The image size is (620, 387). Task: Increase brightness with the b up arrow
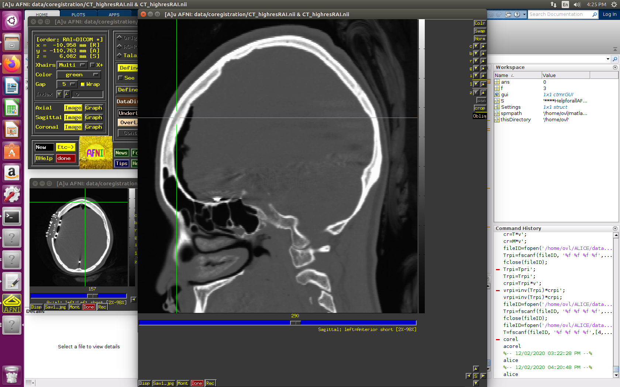[x=483, y=53]
